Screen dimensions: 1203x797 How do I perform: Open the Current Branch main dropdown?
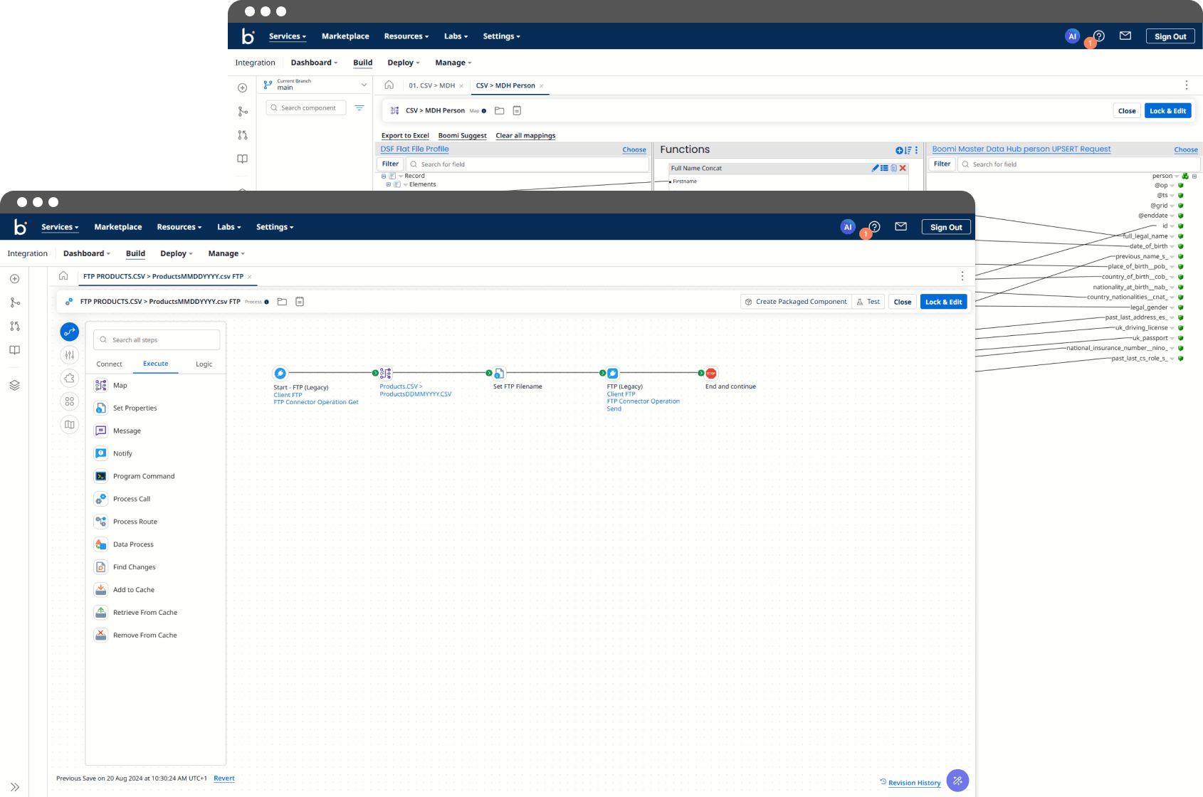[x=315, y=85]
